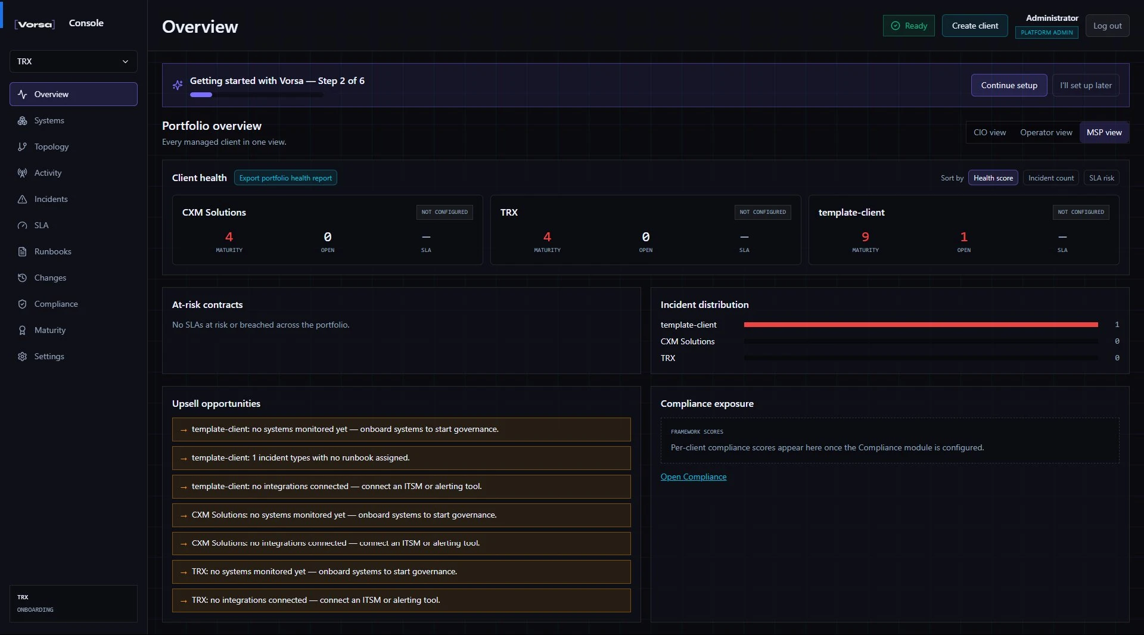The height and width of the screenshot is (635, 1144).
Task: Click arrow icon on template-client runbook row
Action: pos(184,459)
